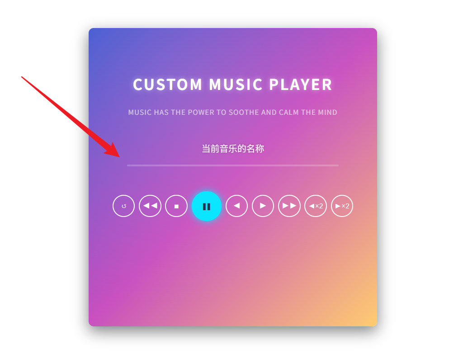The width and height of the screenshot is (449, 363).
Task: Click the single right-triangle play button
Action: click(263, 206)
